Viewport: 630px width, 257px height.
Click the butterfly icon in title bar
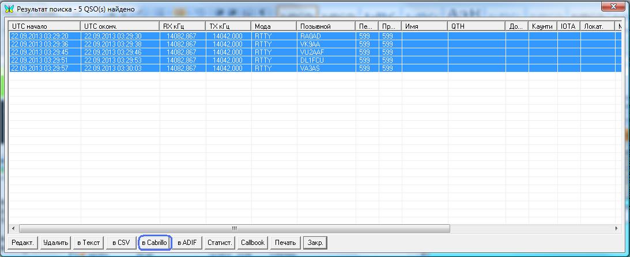(8, 9)
